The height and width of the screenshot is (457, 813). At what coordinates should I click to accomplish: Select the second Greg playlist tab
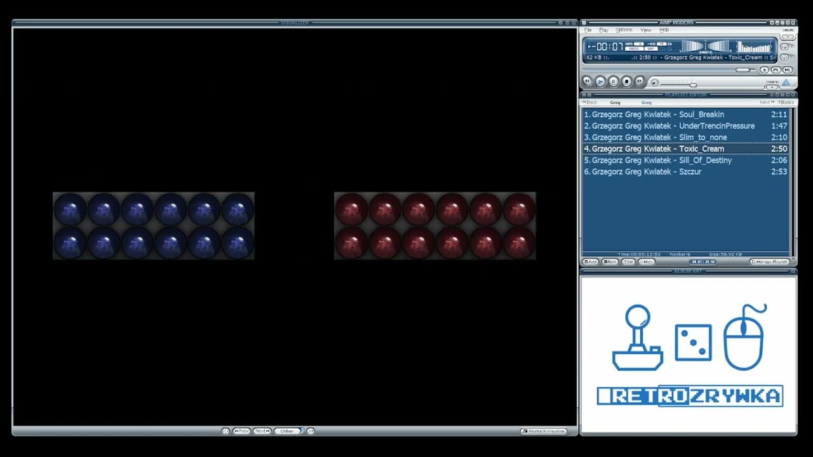tap(646, 102)
